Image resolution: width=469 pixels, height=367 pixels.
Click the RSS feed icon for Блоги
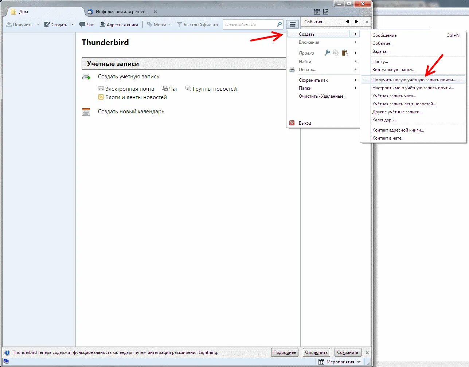(x=101, y=97)
